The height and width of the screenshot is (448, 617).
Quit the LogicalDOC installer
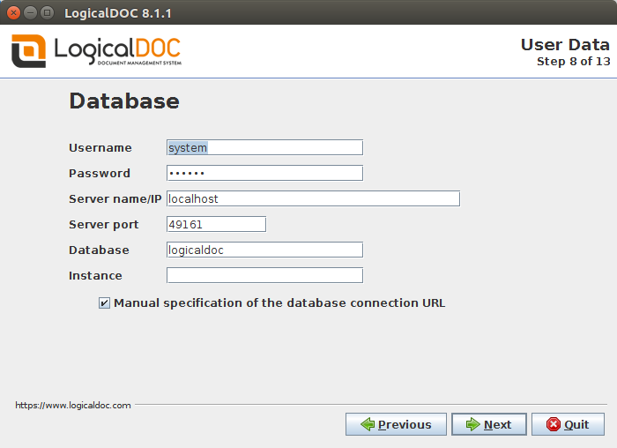[568, 424]
